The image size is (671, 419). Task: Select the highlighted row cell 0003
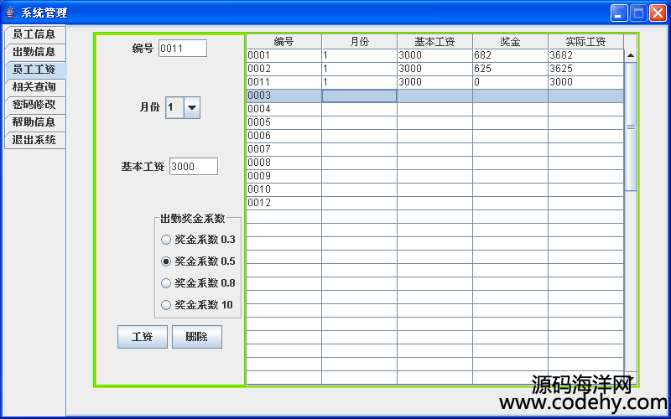click(283, 96)
